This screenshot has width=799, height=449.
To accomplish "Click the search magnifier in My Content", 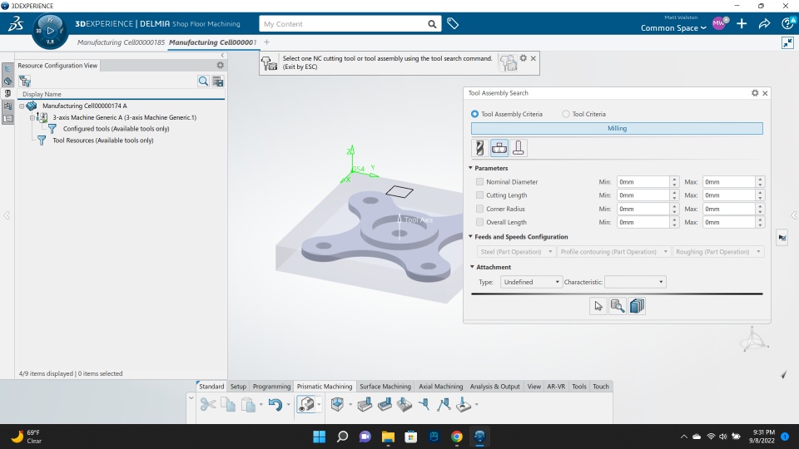I will 432,24.
